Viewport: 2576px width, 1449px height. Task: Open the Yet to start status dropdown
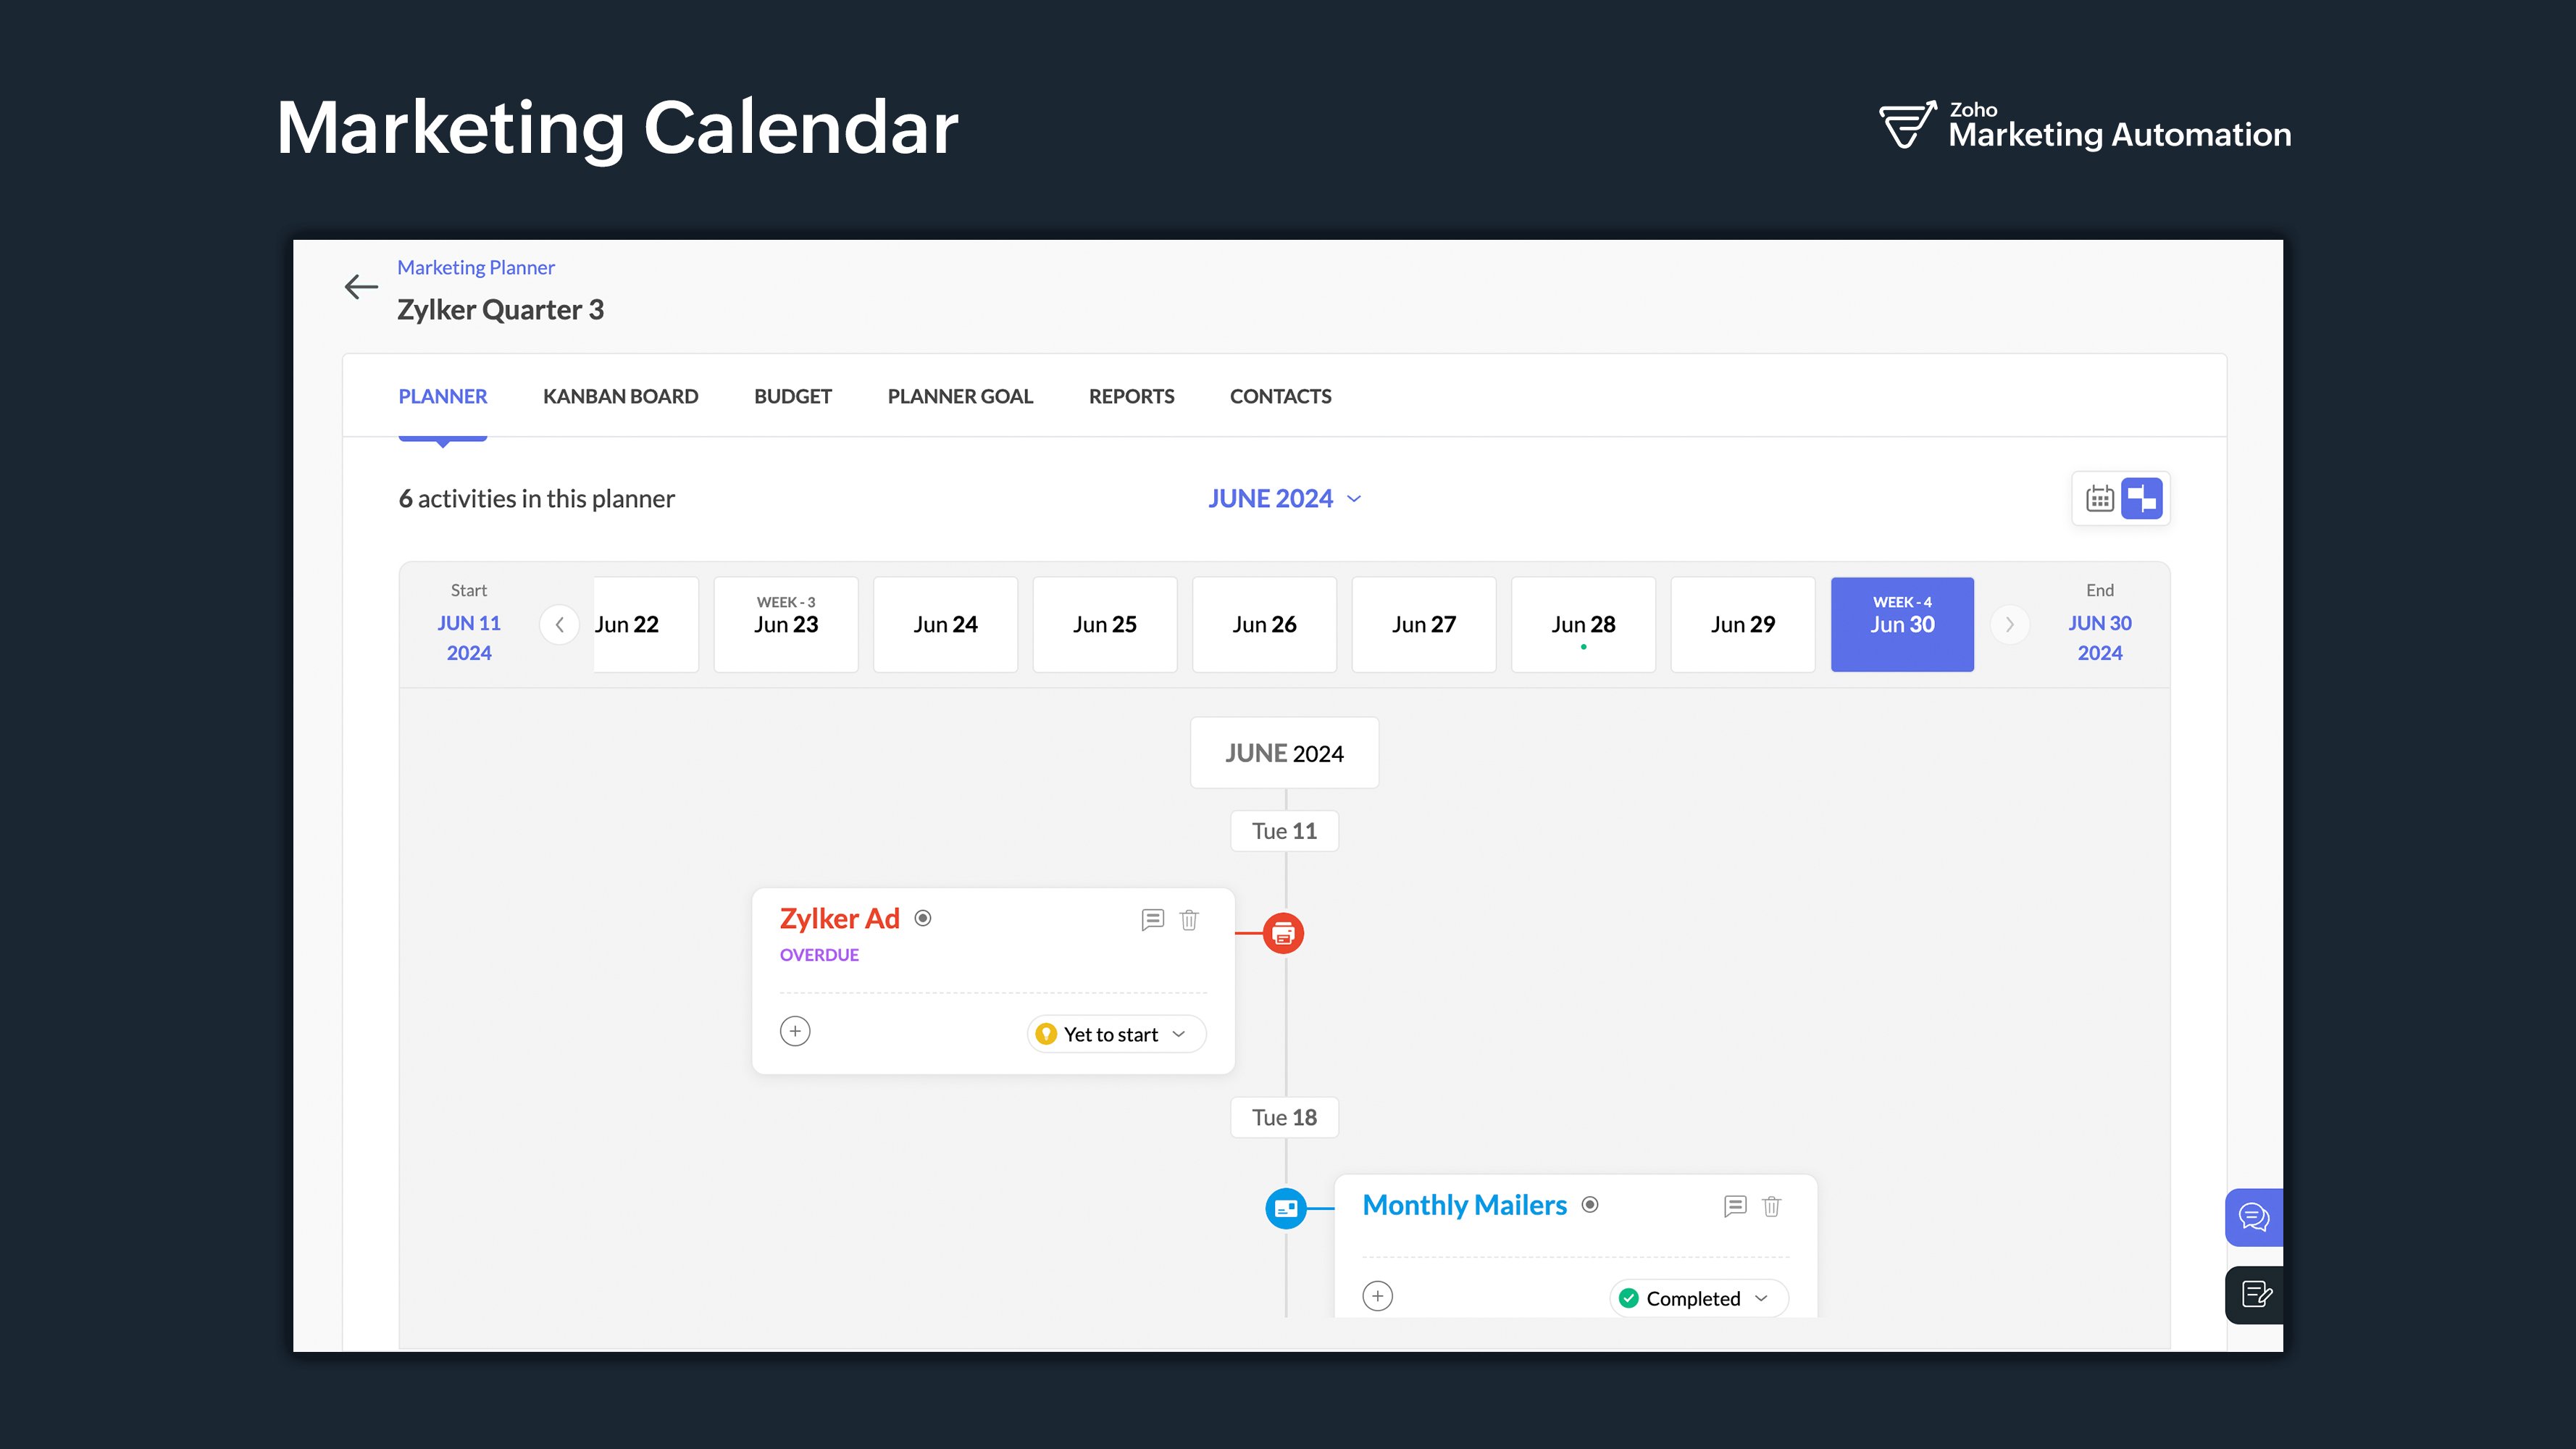pyautogui.click(x=1116, y=1034)
